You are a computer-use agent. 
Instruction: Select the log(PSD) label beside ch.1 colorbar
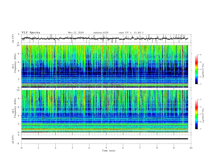[x=203, y=71]
